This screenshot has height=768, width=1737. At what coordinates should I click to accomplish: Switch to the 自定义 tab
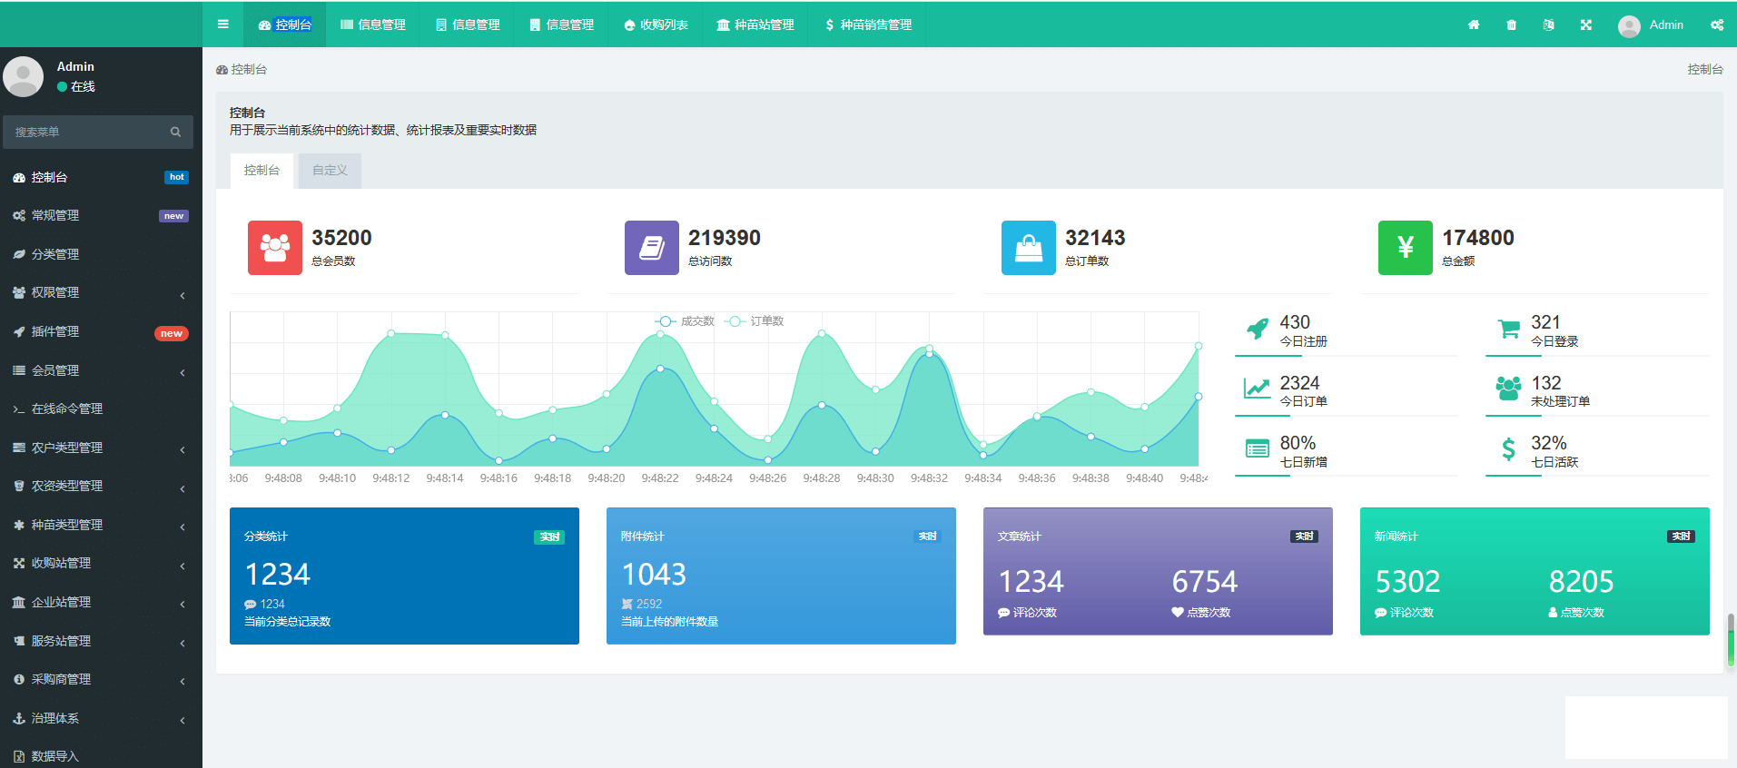click(330, 171)
